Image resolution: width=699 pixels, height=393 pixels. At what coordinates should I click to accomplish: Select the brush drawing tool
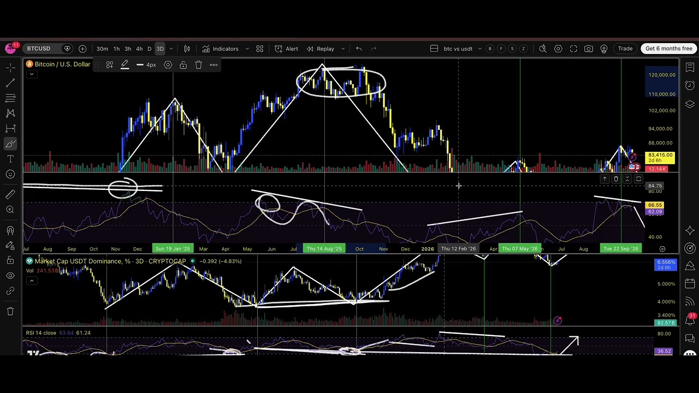[x=10, y=144]
